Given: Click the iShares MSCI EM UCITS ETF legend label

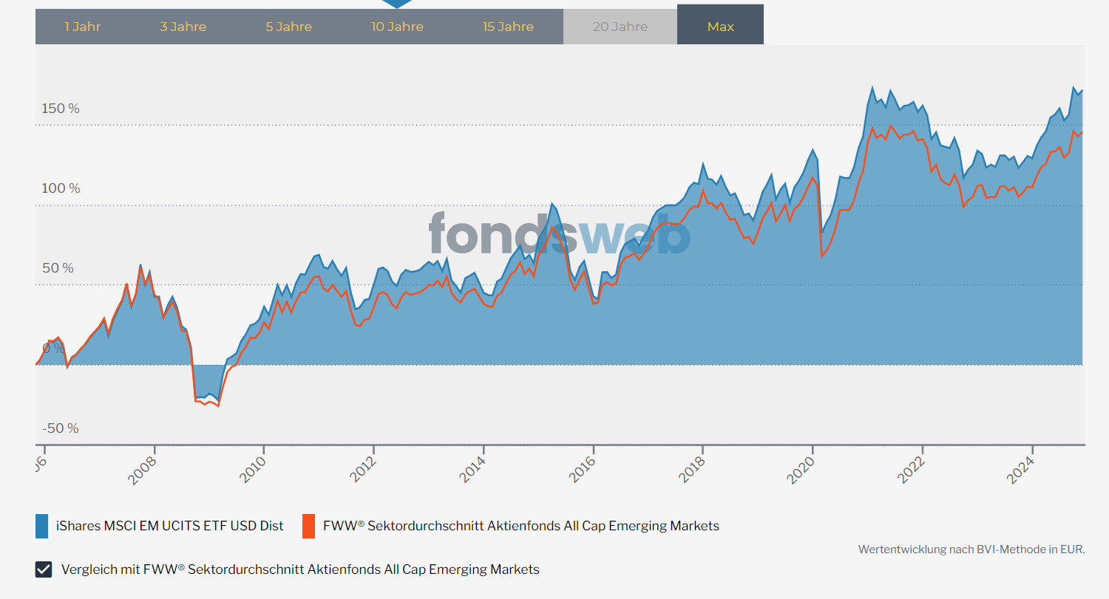Looking at the screenshot, I should point(169,526).
